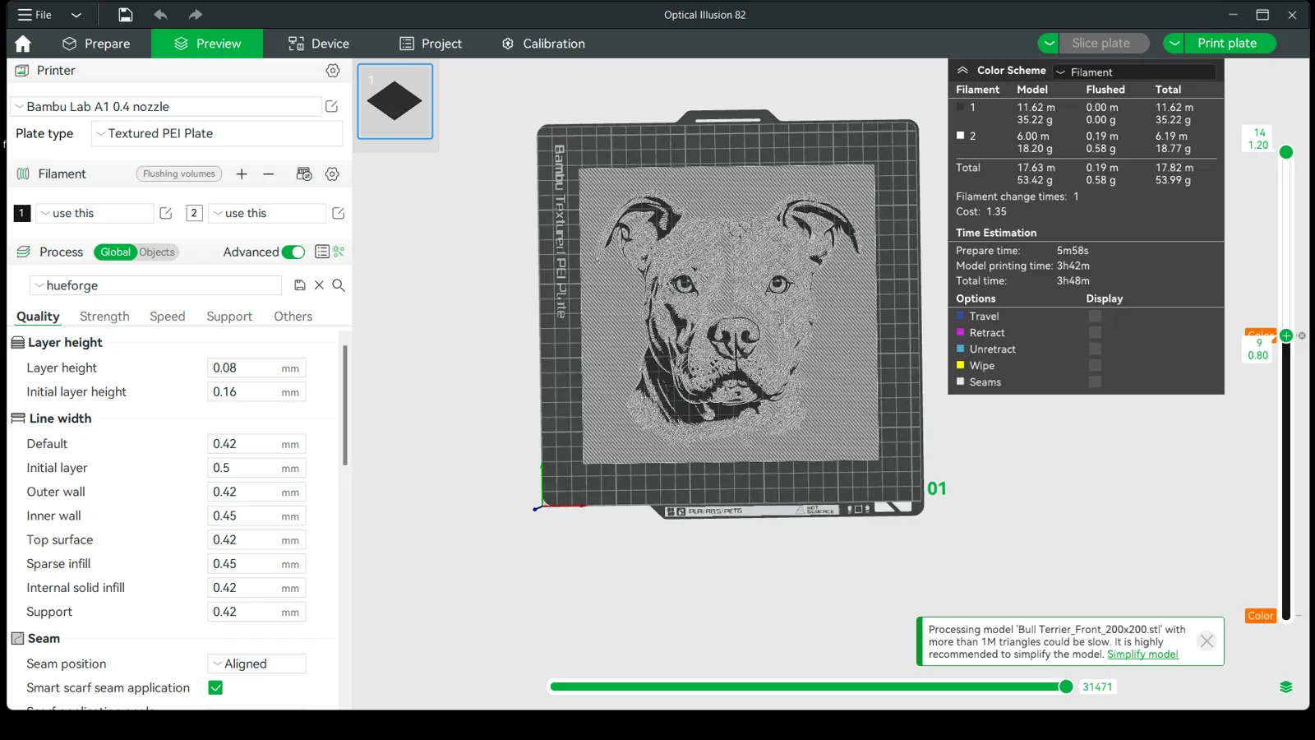Add a filament with the plus icon
The height and width of the screenshot is (740, 1315).
(x=242, y=173)
